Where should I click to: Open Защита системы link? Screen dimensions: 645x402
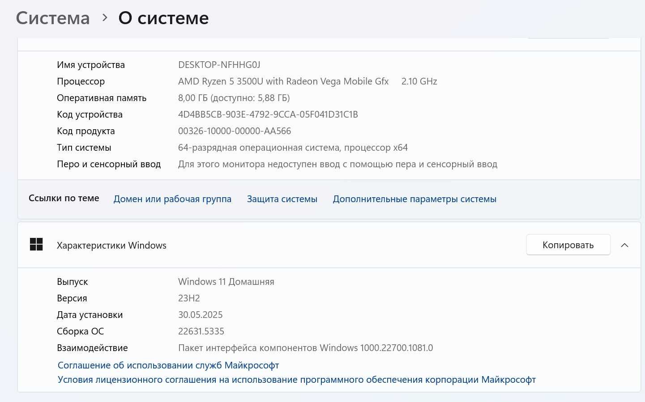282,199
